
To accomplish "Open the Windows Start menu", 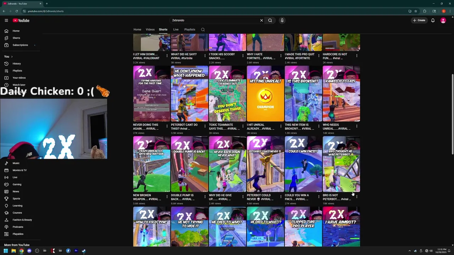I will [x=6, y=251].
